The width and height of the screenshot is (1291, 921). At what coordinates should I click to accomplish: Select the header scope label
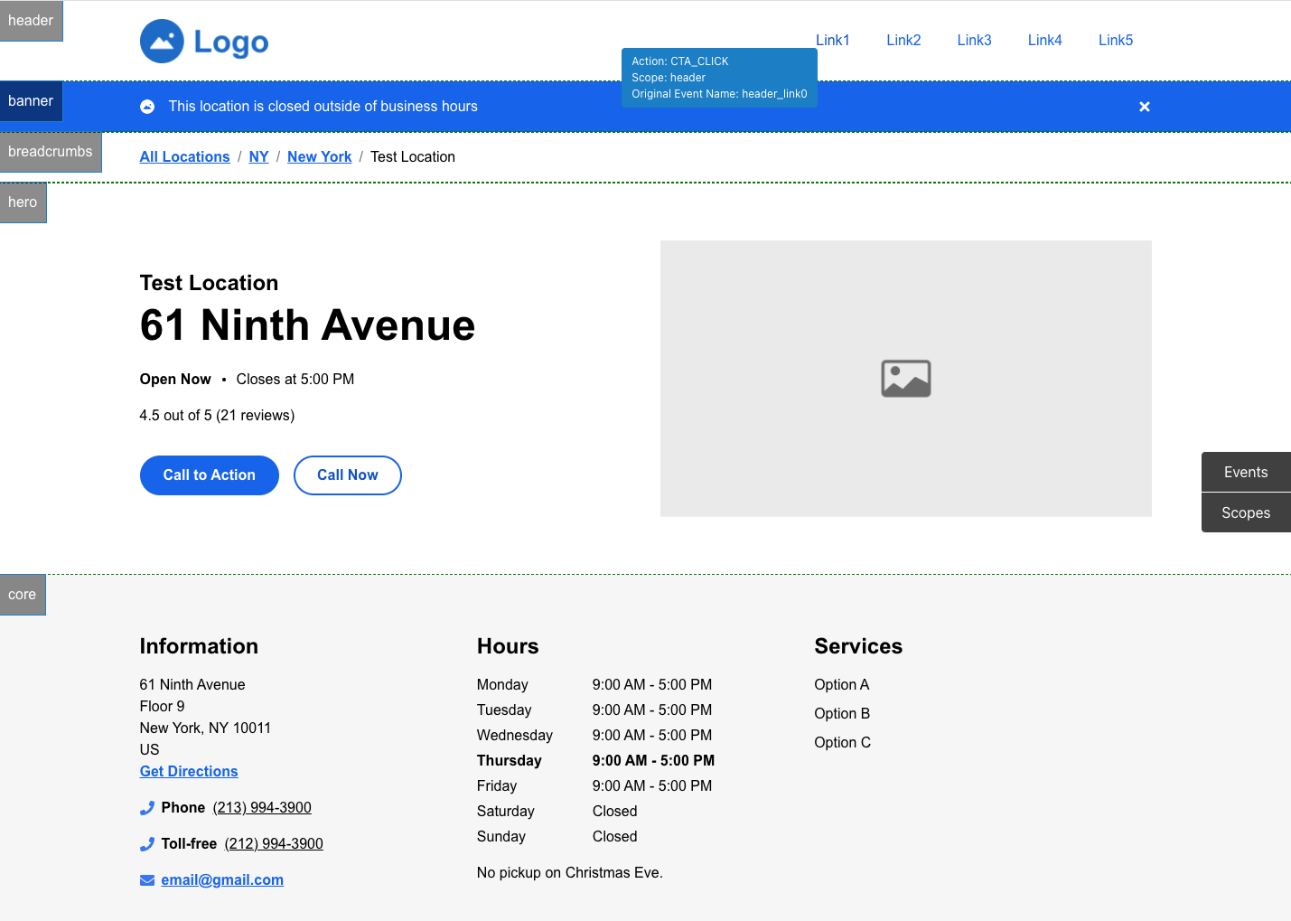[31, 21]
